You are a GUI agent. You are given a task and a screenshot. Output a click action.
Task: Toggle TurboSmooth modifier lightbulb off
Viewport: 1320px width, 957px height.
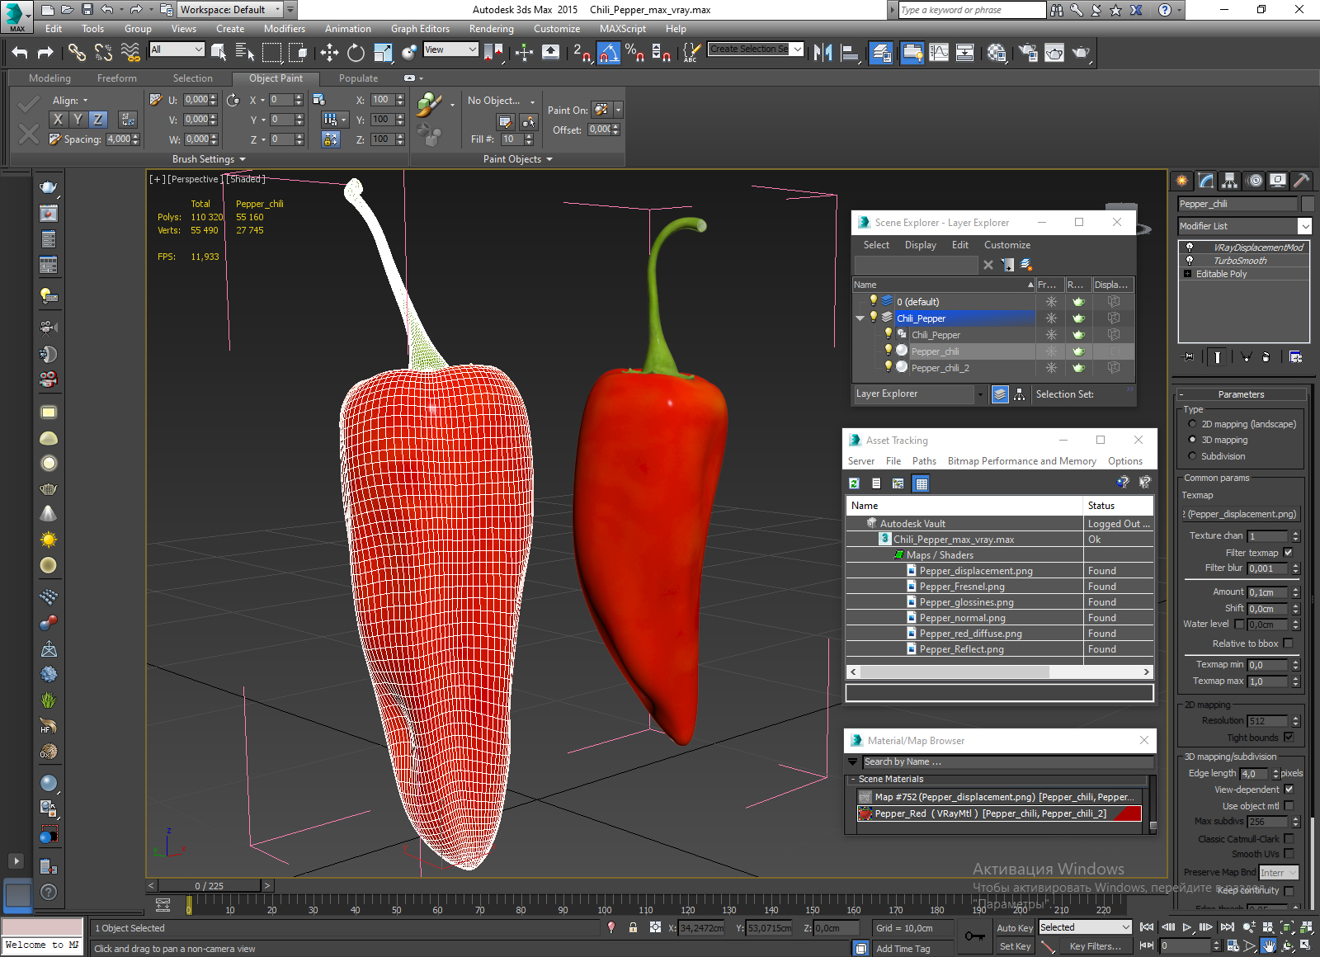[1189, 261]
